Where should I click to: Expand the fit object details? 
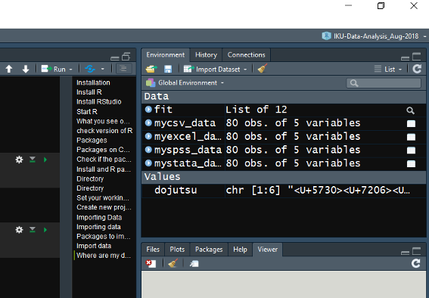click(x=148, y=110)
